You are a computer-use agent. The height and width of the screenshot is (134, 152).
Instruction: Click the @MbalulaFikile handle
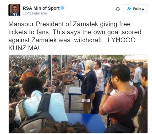coord(35,13)
